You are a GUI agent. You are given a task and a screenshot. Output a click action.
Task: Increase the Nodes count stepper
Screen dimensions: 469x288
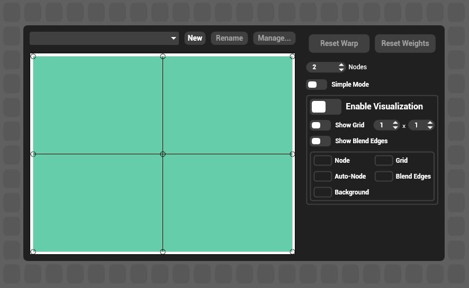pyautogui.click(x=341, y=64)
